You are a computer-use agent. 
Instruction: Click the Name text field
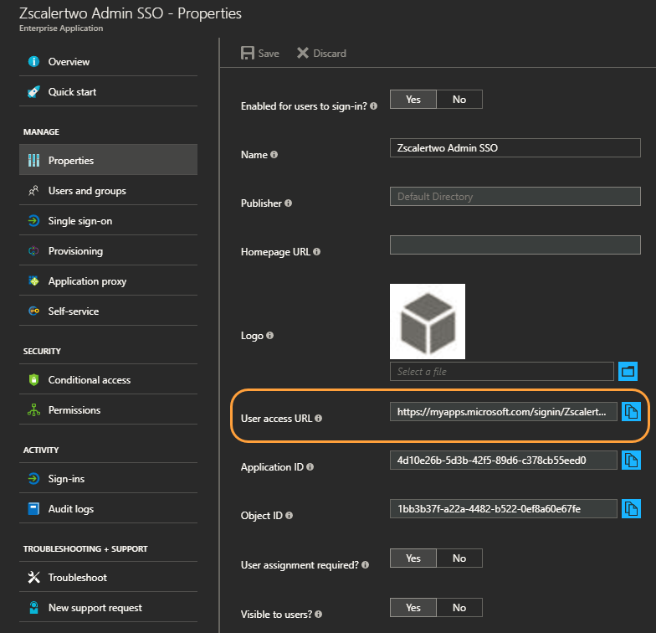point(515,148)
